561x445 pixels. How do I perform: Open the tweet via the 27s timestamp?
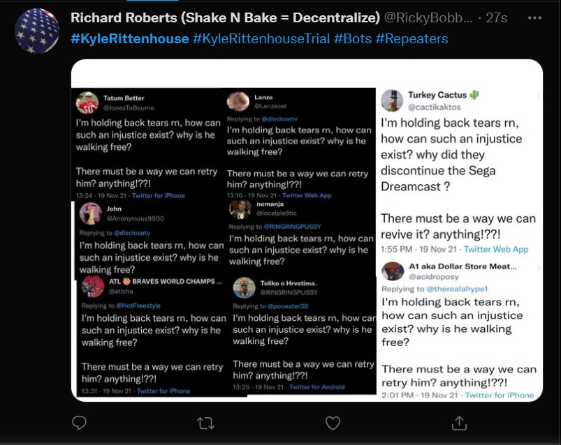496,17
